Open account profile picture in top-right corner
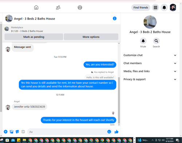Viewport: 182px width, 143px height. pyautogui.click(x=173, y=8)
